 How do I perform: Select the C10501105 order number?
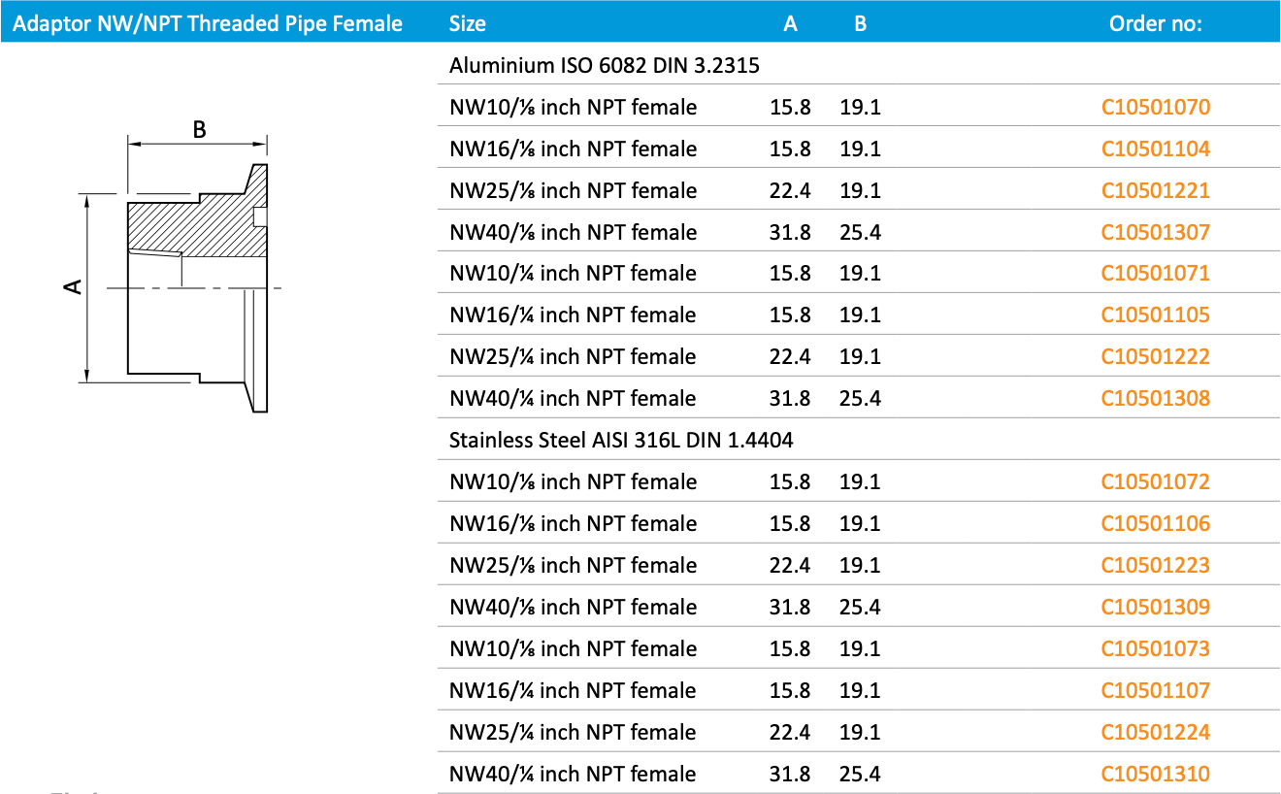tap(1155, 314)
